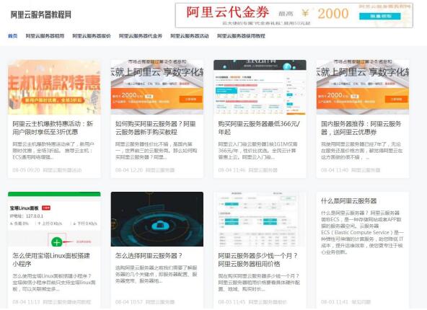The width and height of the screenshot is (427, 310).
Task: Click excerpt under 怎么选择阿里云服务器 article
Action: click(157, 274)
